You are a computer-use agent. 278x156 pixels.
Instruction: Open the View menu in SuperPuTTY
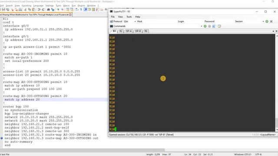(120, 17)
